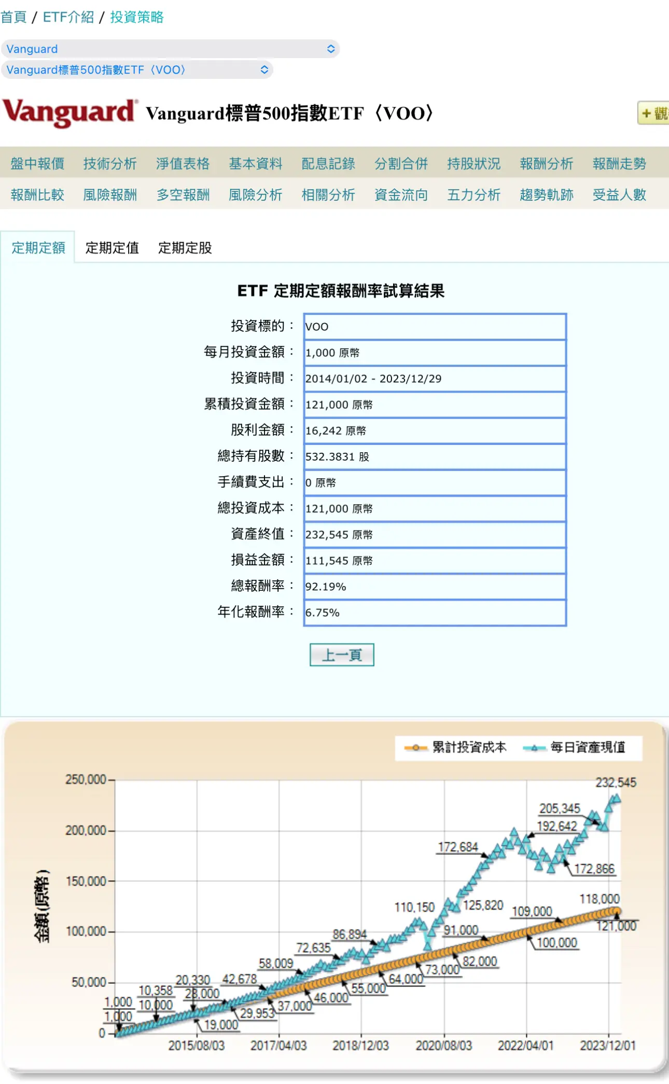Click the 110,150 chart data label
Screen dimensions: 669x1084
[414, 907]
